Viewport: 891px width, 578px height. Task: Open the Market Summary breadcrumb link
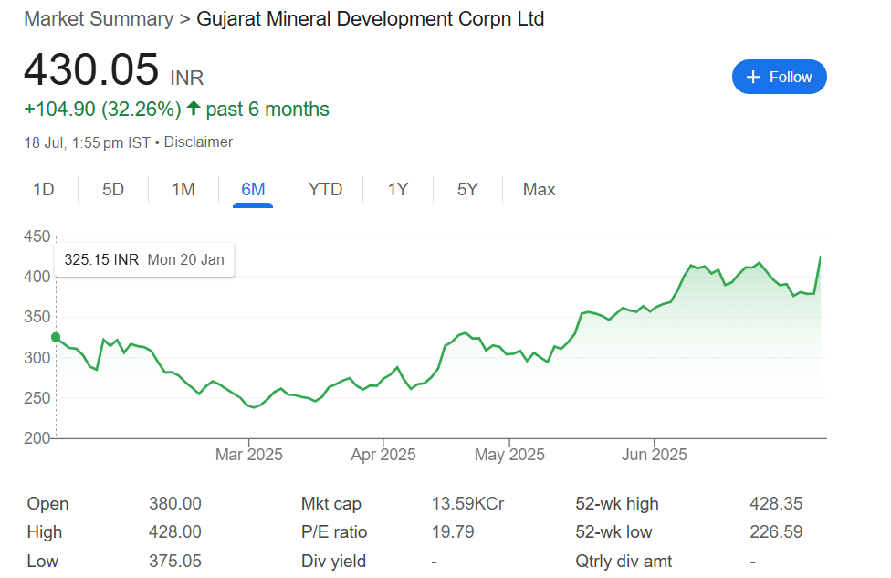[x=99, y=19]
